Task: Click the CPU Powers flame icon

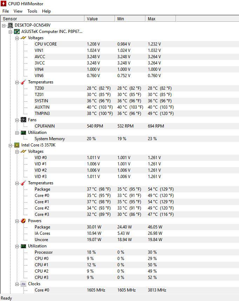Action: coord(23,221)
